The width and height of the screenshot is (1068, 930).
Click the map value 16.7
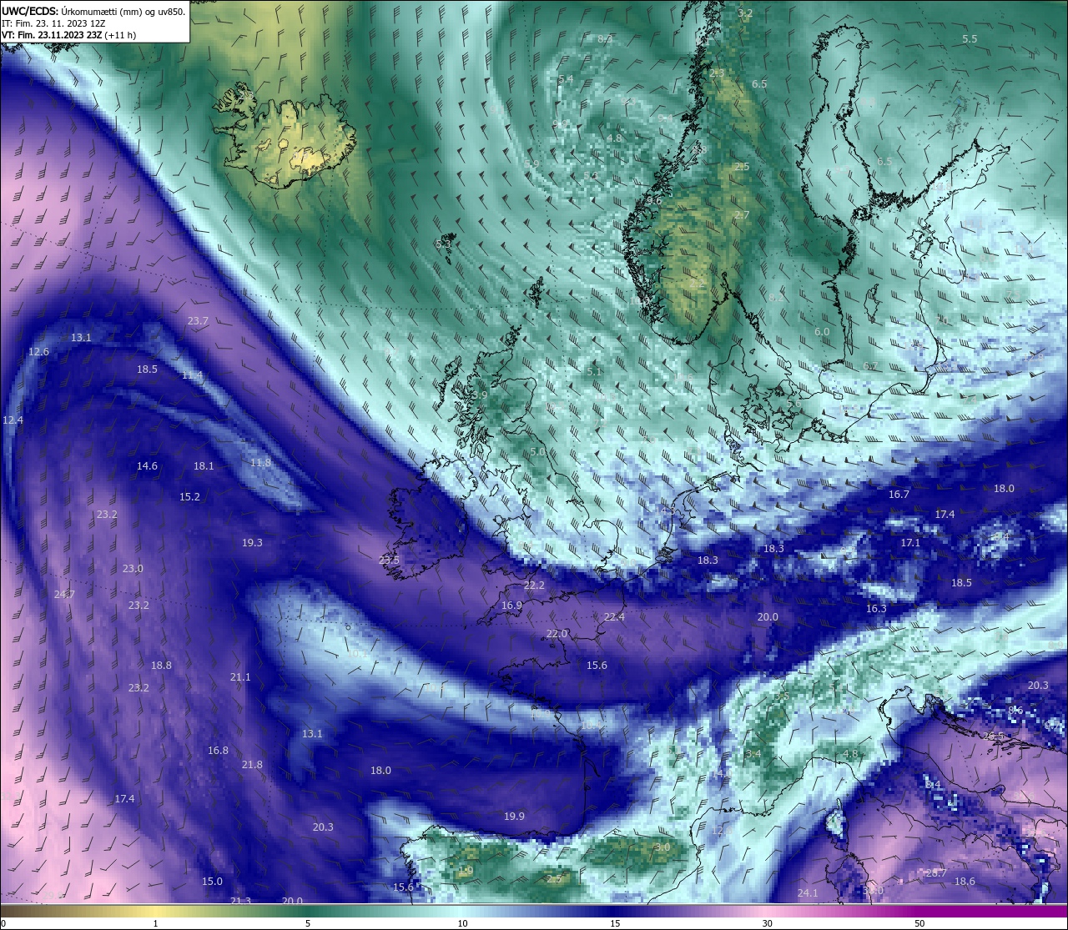coord(899,495)
